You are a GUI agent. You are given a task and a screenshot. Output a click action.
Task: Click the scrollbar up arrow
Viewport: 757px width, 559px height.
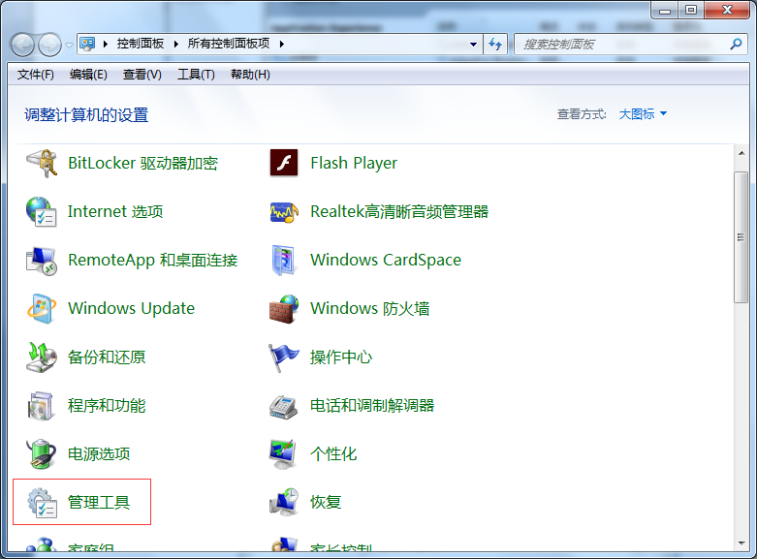coord(741,153)
